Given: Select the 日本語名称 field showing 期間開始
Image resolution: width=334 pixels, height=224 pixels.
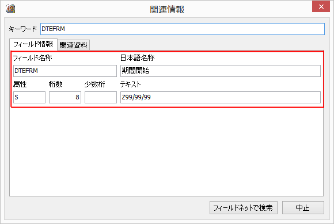Looking at the screenshot, I should pos(221,71).
